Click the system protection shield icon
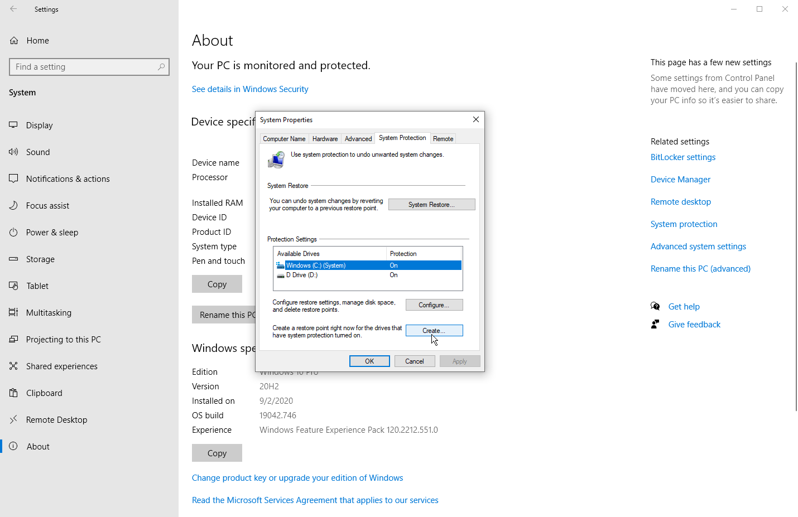The width and height of the screenshot is (798, 517). 276,160
